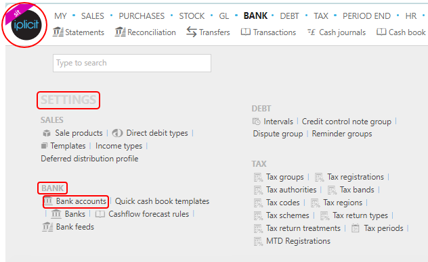The width and height of the screenshot is (428, 262).
Task: Open the TAX menu in top bar
Action: coord(321,16)
